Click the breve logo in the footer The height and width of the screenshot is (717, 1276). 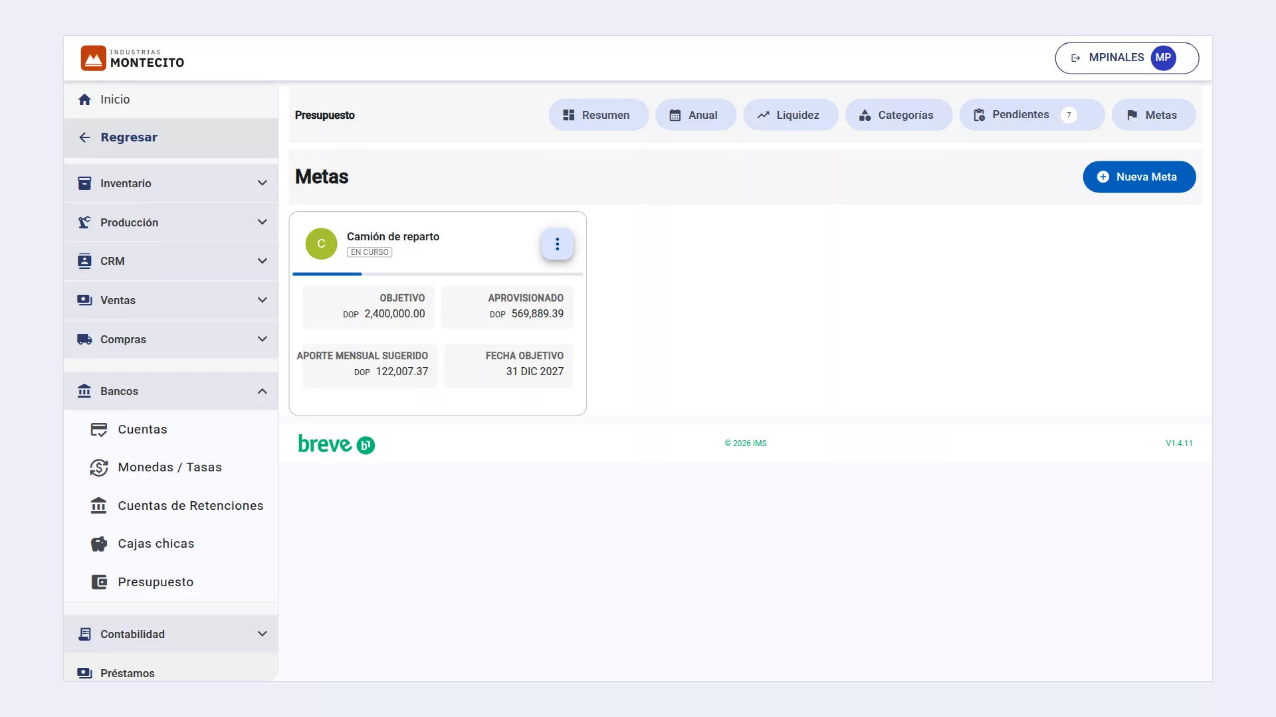coord(336,443)
